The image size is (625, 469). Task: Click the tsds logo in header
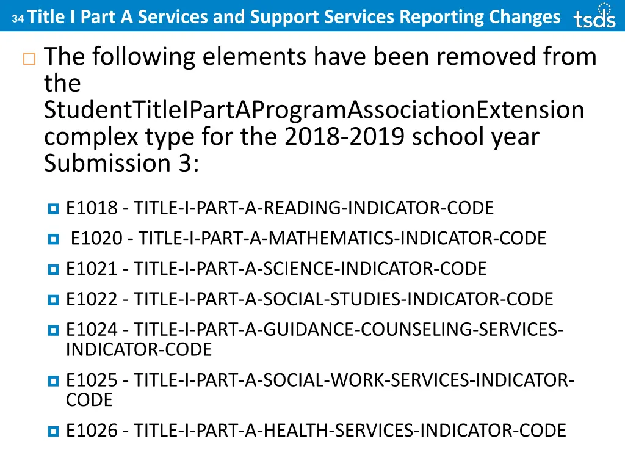pos(594,16)
